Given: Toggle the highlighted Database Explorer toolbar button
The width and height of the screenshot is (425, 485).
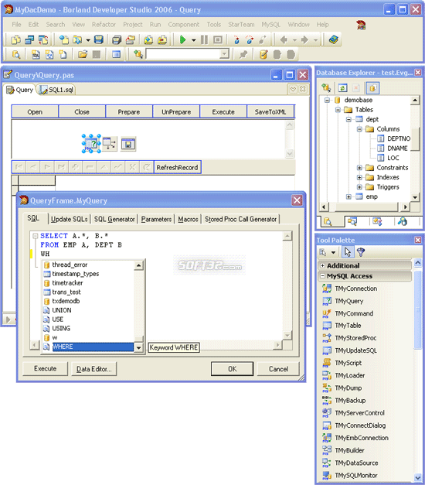Looking at the screenshot, I should (x=372, y=88).
